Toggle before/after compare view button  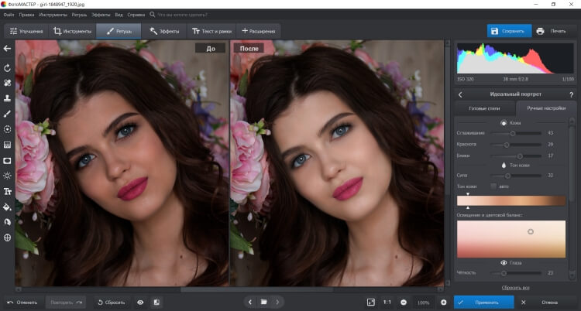tap(156, 302)
